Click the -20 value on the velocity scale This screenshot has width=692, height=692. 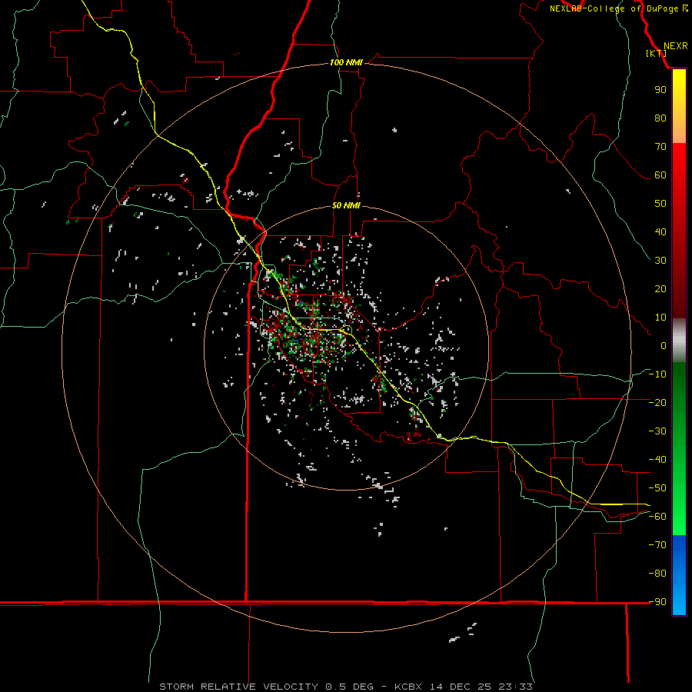click(x=657, y=403)
